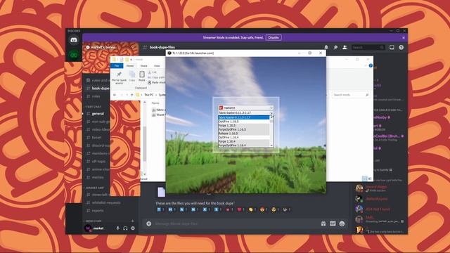This screenshot has width=450, height=253.
Task: Click the attach plus icon in message box
Action: (x=148, y=223)
